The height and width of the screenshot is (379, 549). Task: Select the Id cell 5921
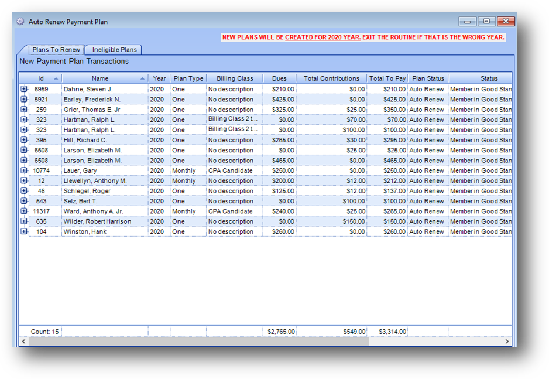point(45,99)
